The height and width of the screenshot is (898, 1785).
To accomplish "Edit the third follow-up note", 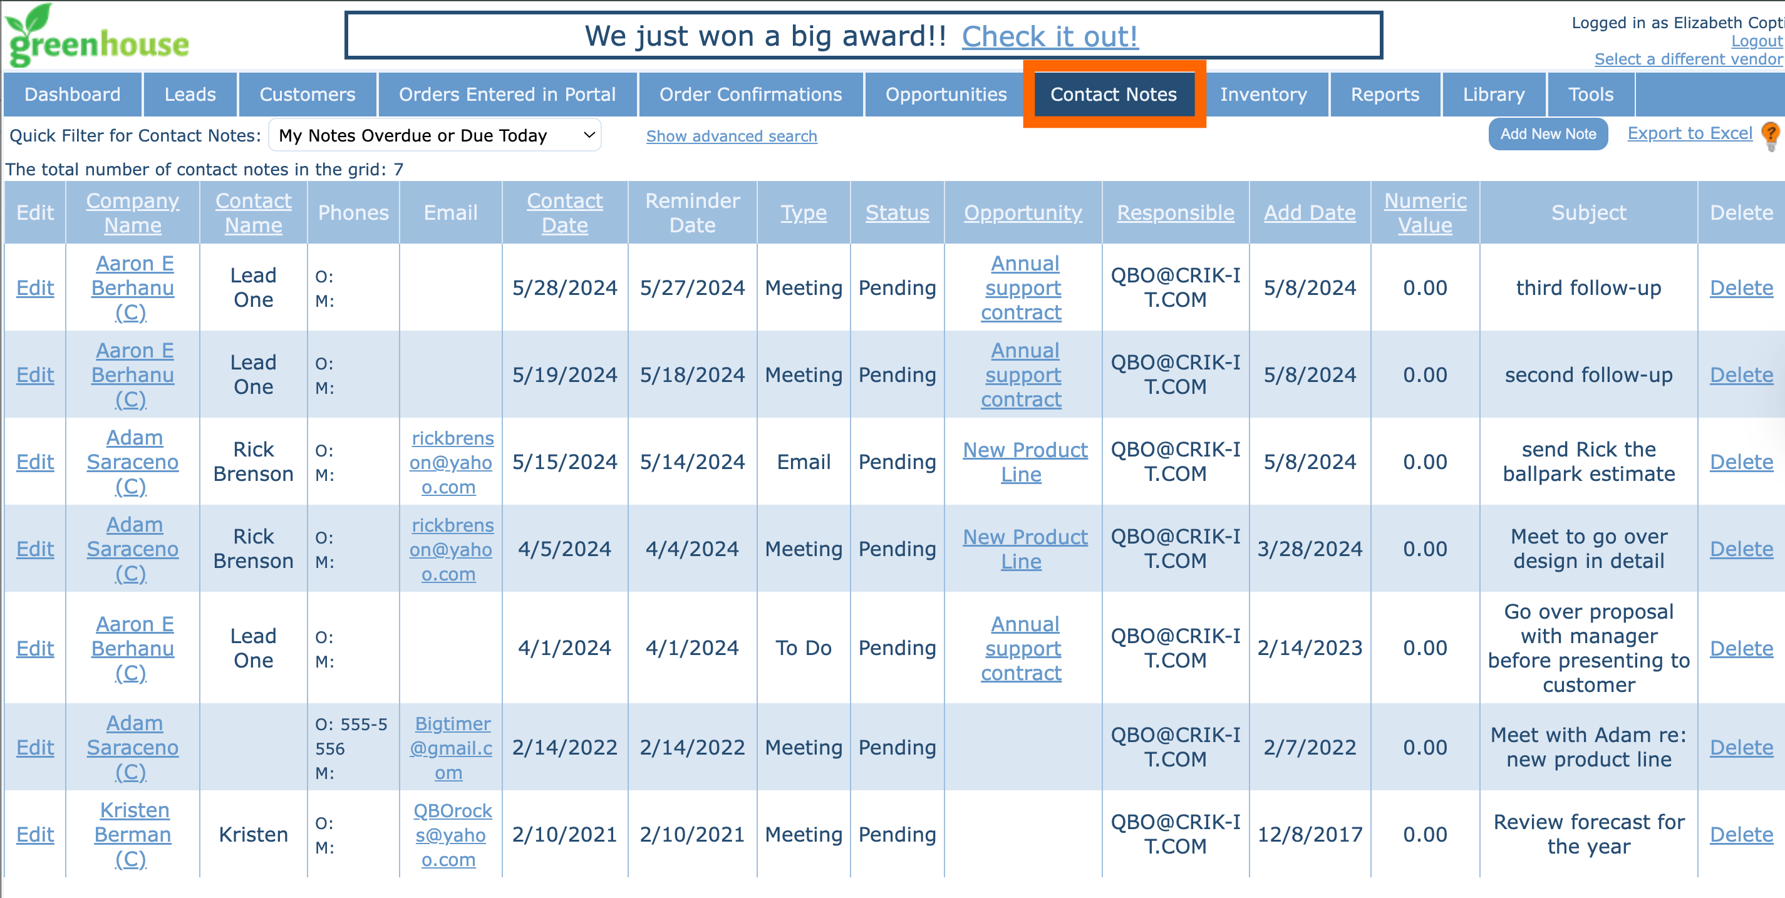I will 34,287.
